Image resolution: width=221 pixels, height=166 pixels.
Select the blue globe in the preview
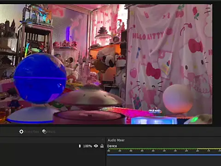[40, 78]
